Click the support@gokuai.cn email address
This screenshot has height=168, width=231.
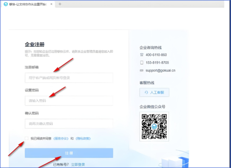pyautogui.click(x=161, y=70)
